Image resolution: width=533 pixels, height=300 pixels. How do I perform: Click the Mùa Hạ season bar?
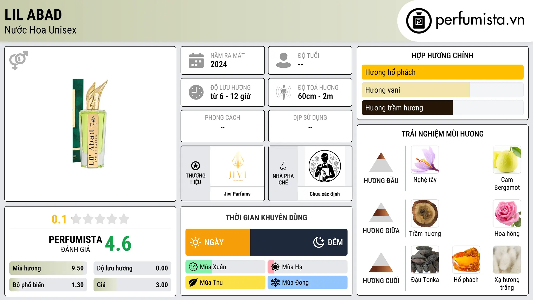coord(308,267)
